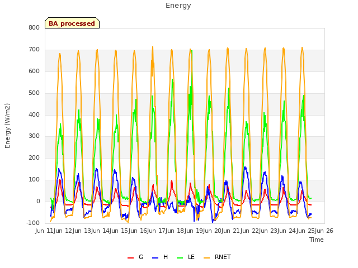Click the Jun 23 x-axis tick label
The image size is (358, 268).
(x=269, y=231)
